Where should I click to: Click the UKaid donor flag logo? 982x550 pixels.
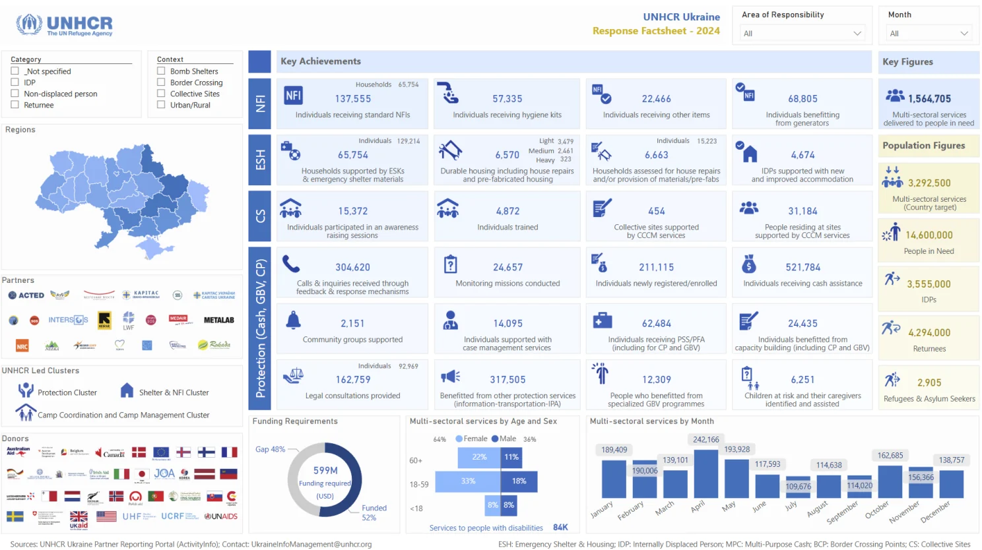(79, 520)
